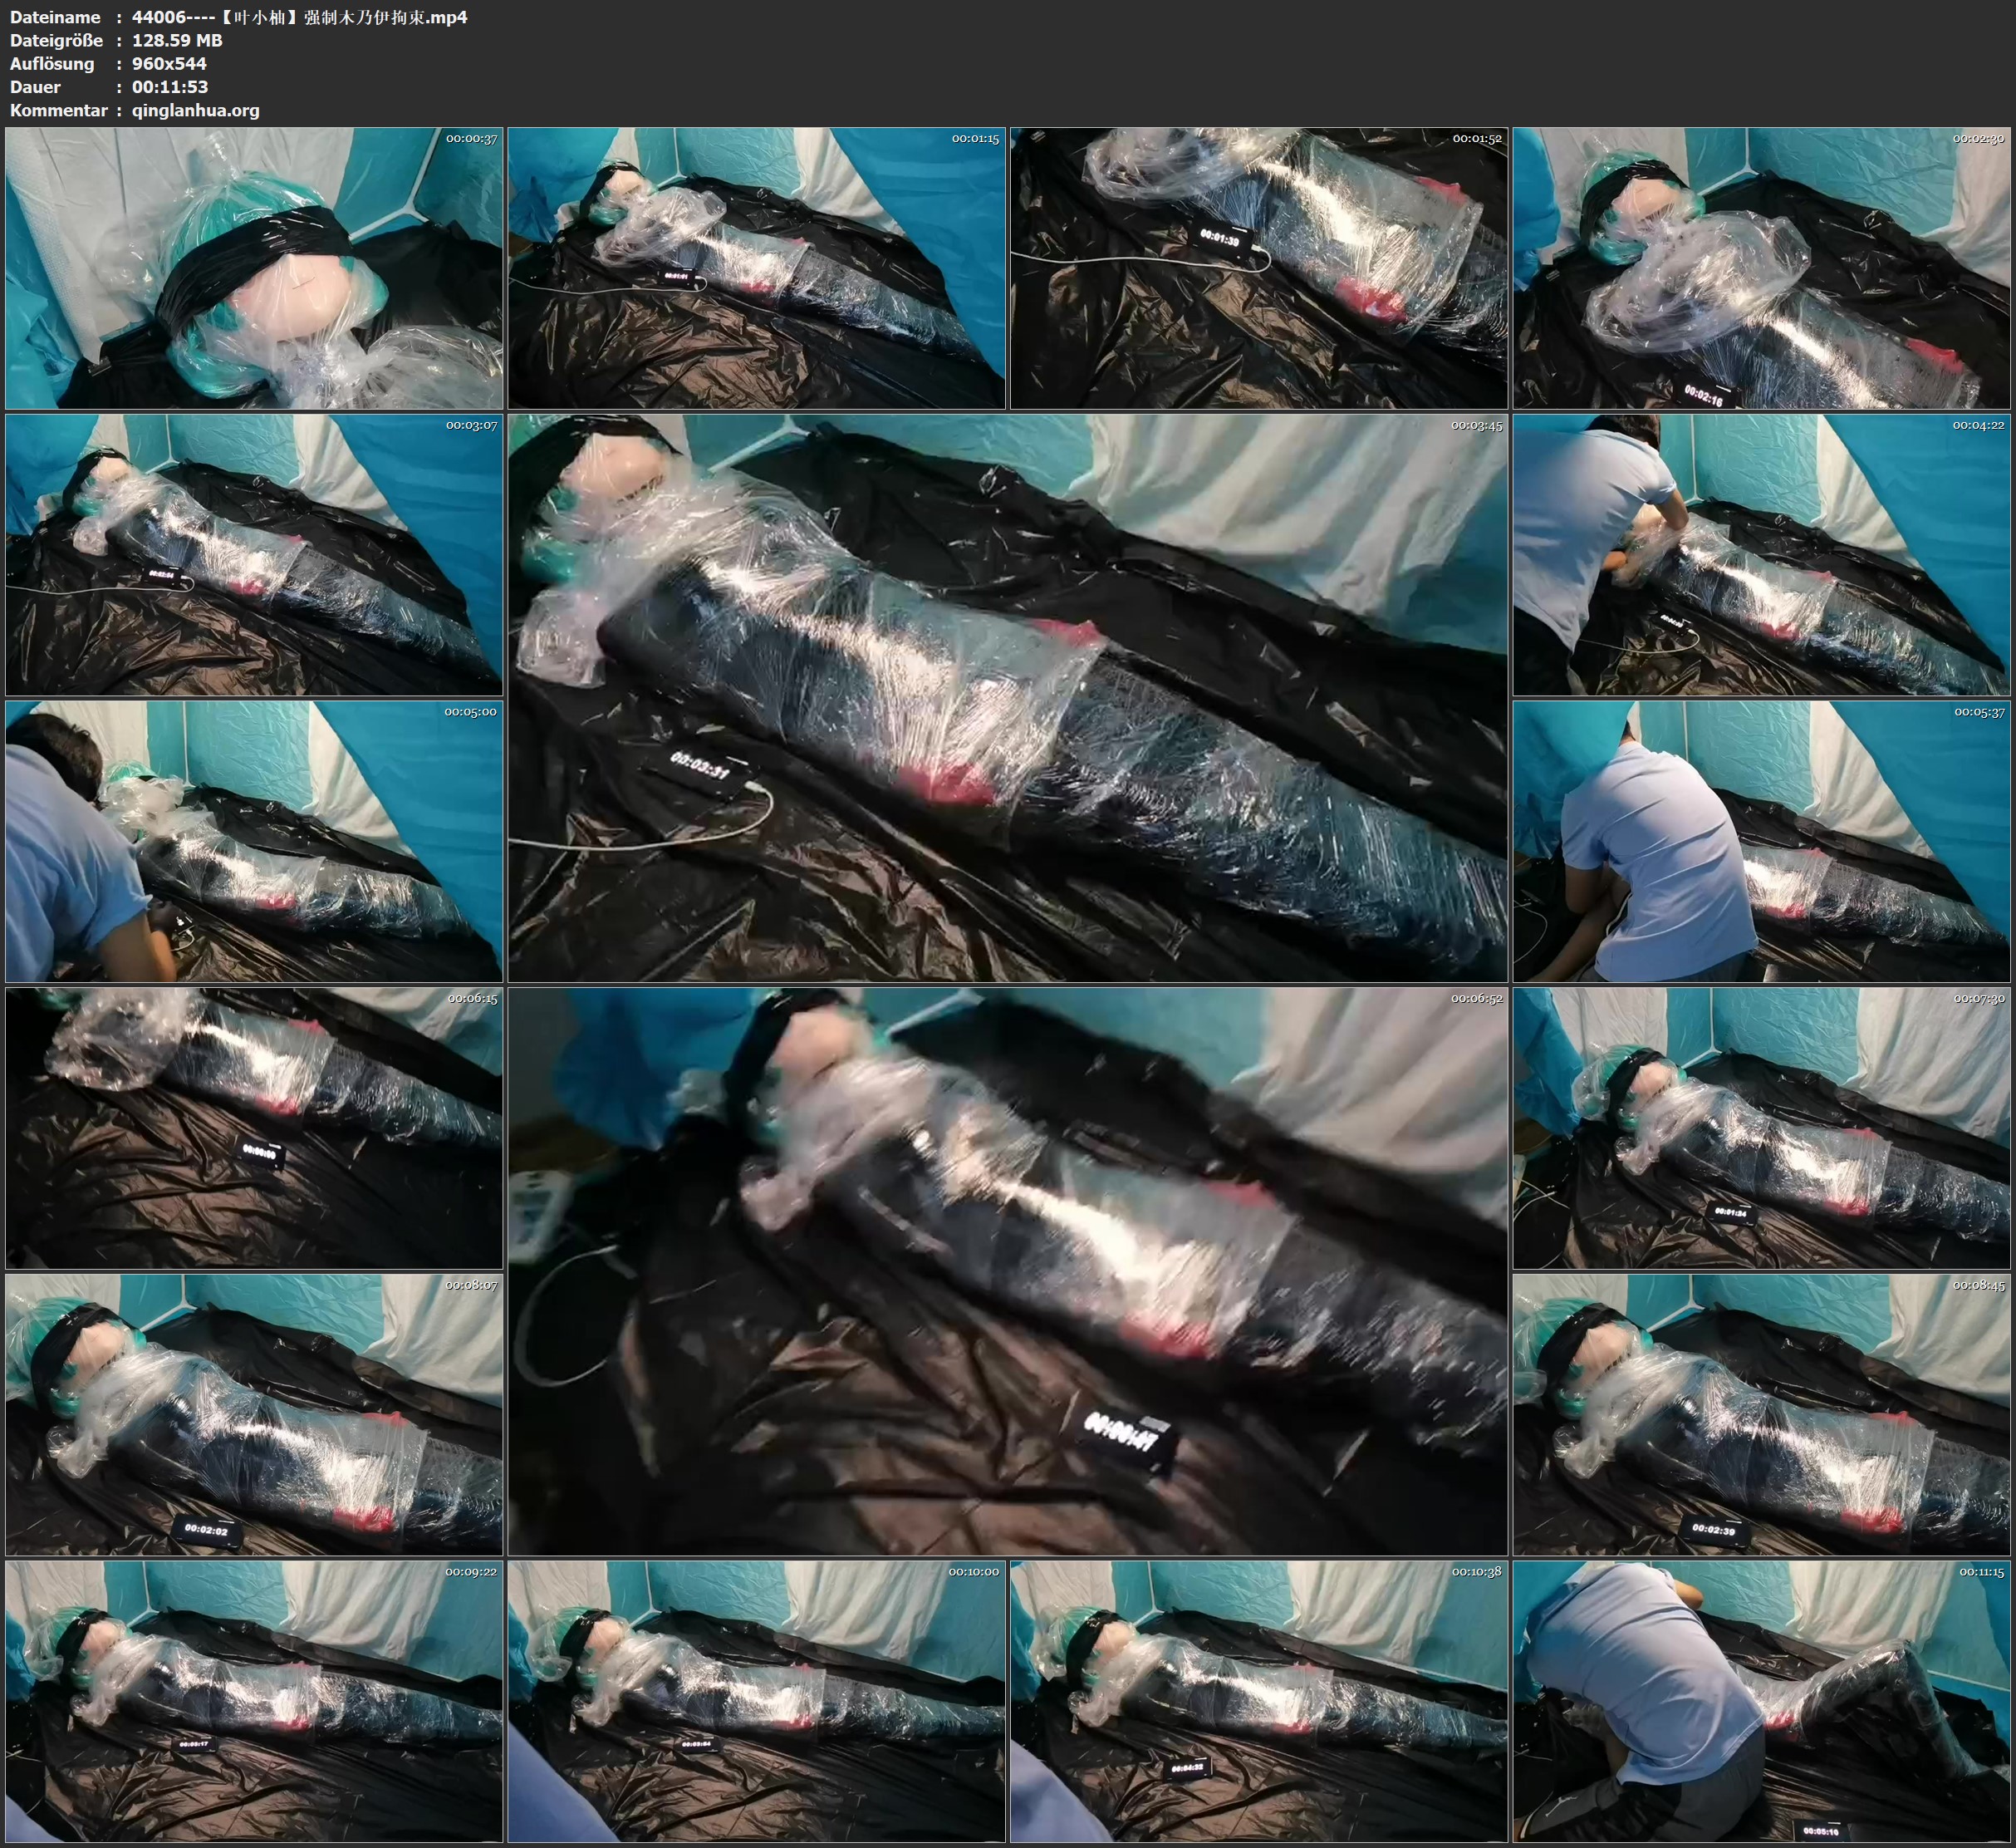Screen dimensions: 2016x1848
Task: Open the thumbnail at 00:03:07
Action: point(254,555)
